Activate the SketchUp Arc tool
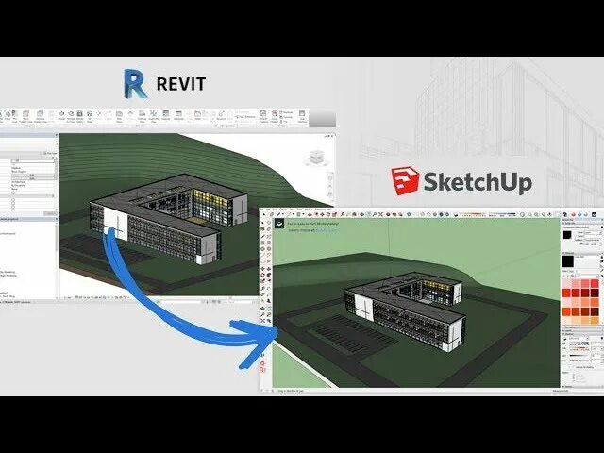Screen dimensions: 604x453 point(289,214)
